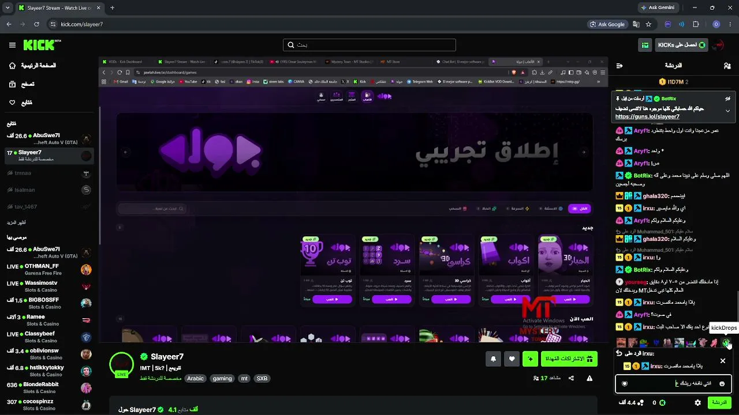
Task: Collapse the chat panel with arrow icon
Action: click(619, 66)
